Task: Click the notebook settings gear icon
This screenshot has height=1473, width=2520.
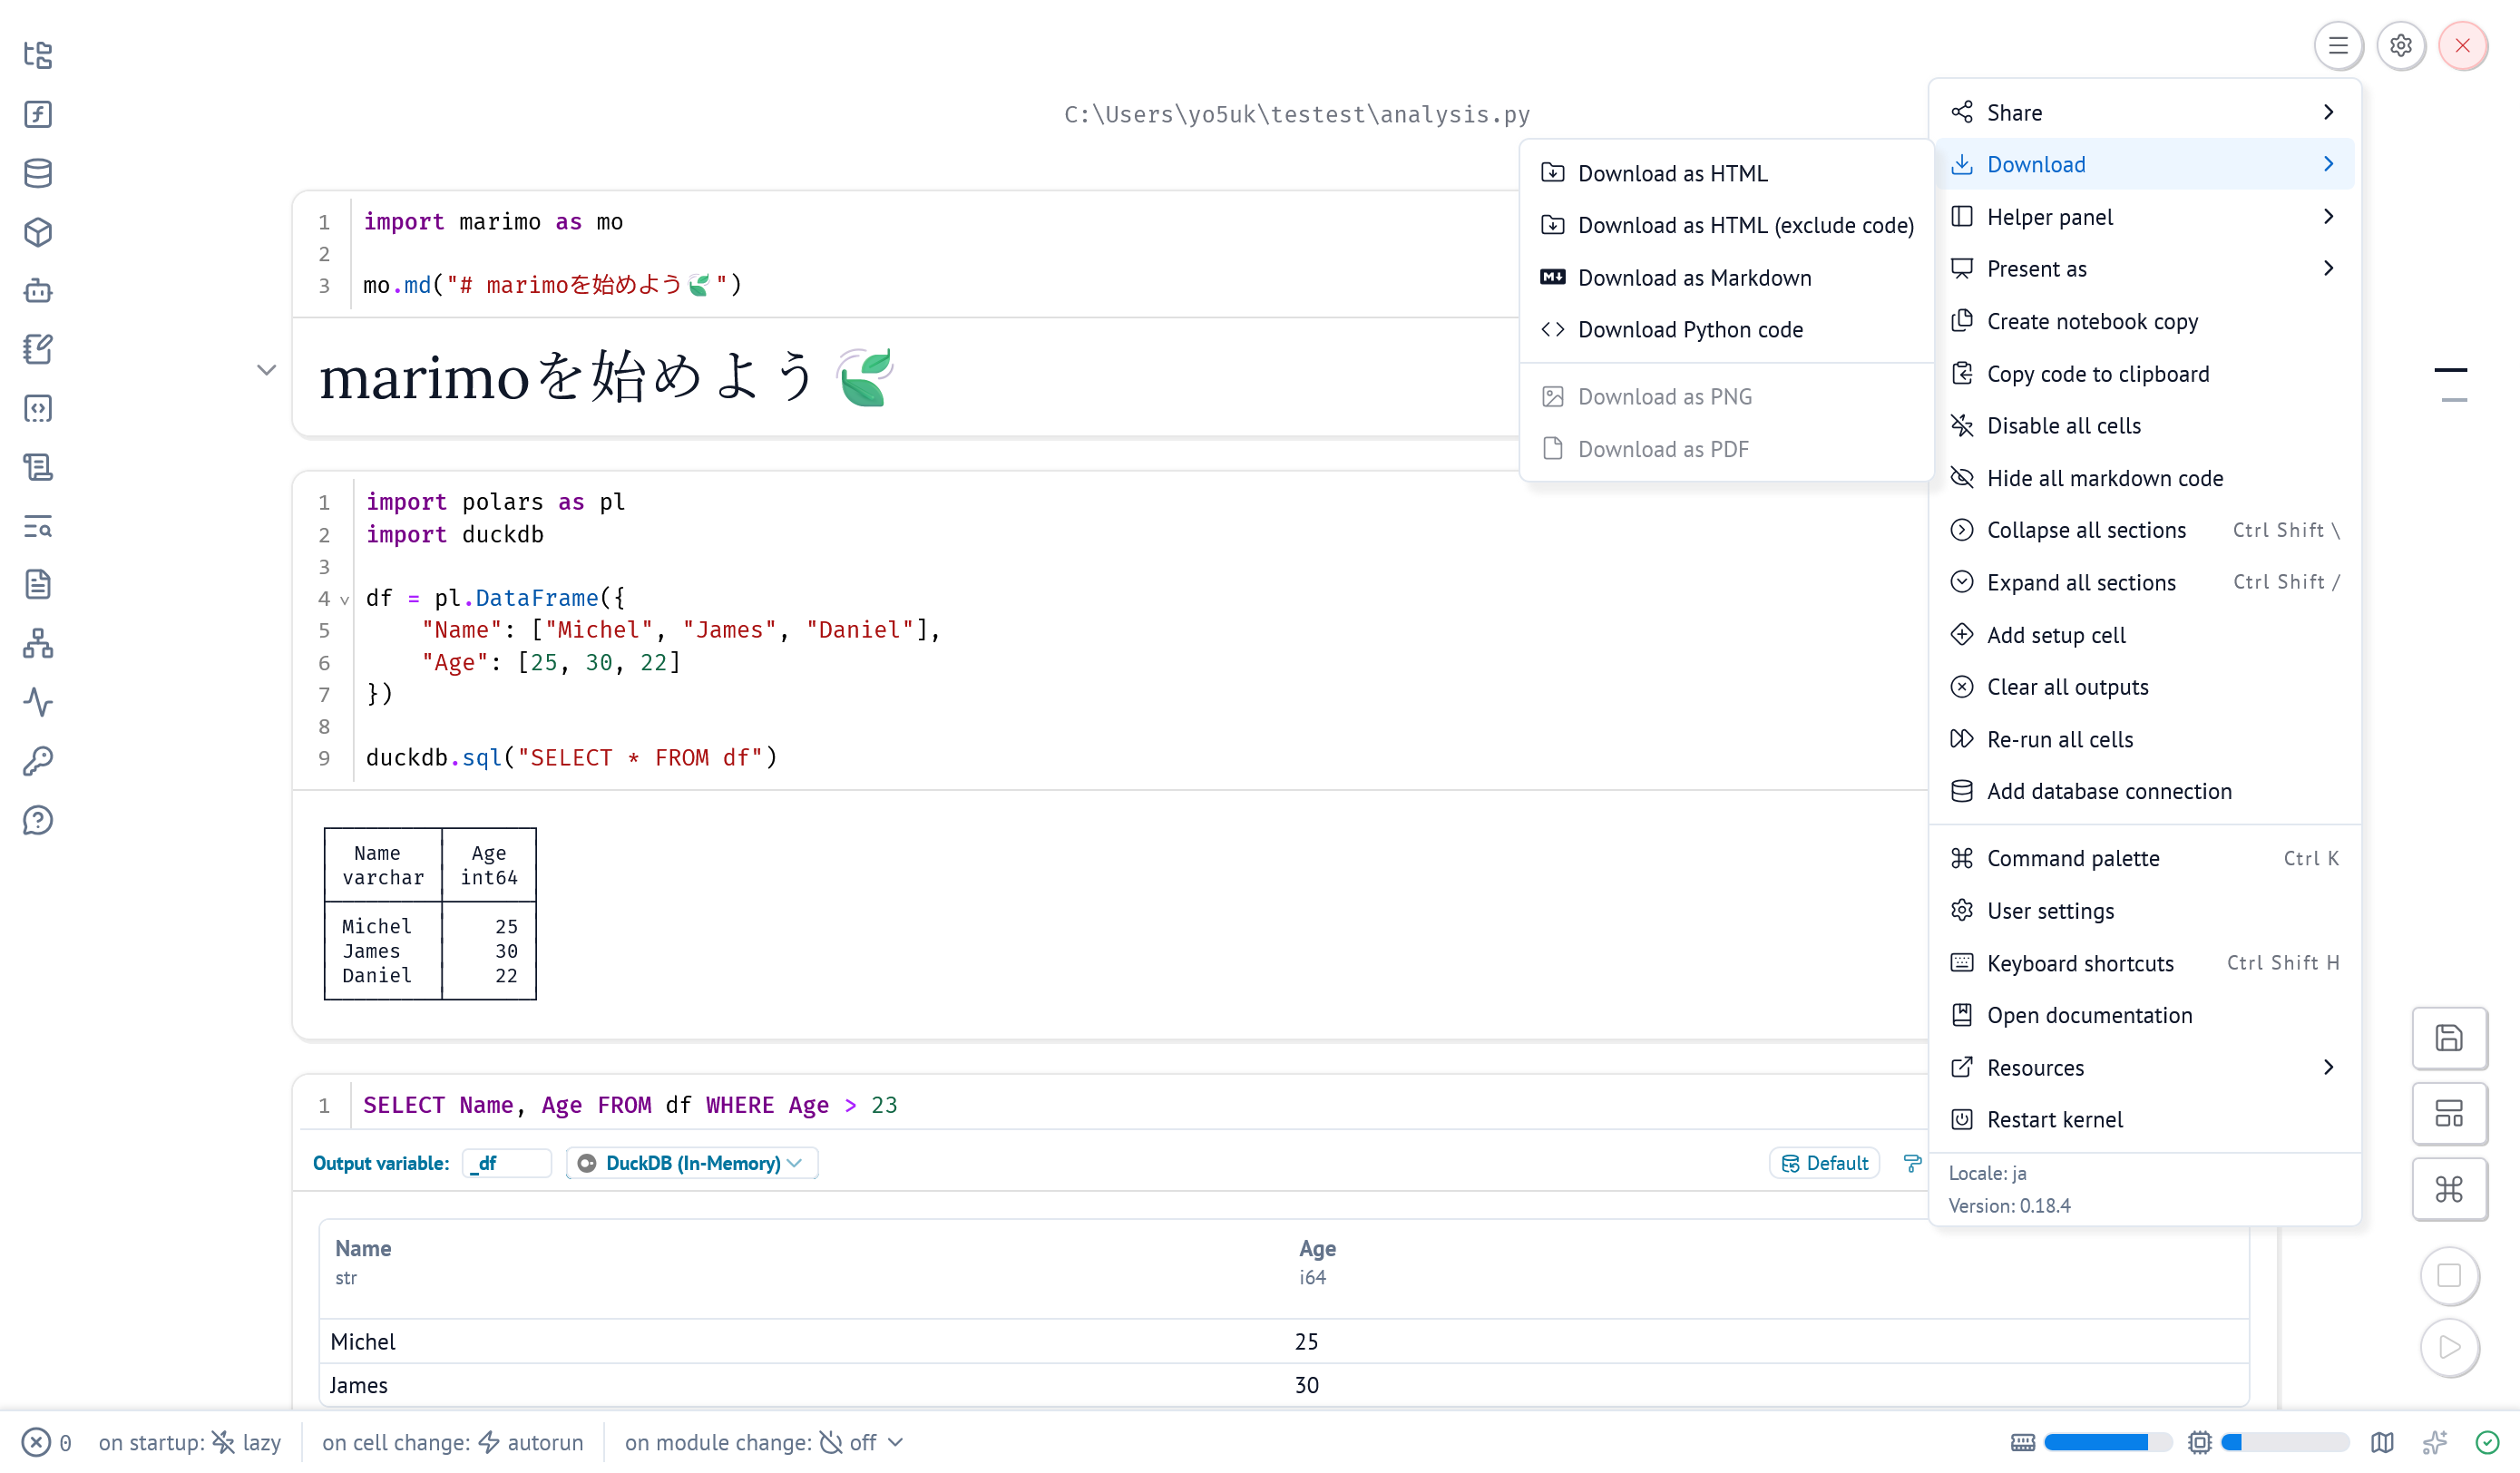Action: click(2400, 46)
